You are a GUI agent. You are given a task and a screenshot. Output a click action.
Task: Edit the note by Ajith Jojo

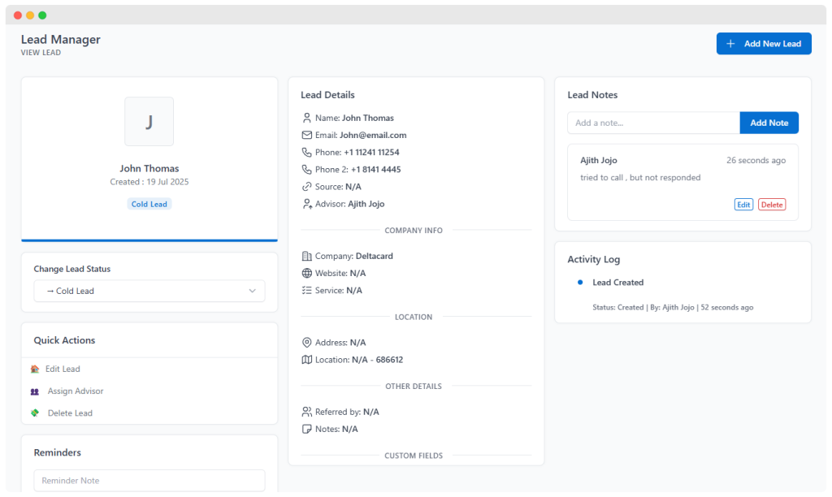tap(743, 205)
